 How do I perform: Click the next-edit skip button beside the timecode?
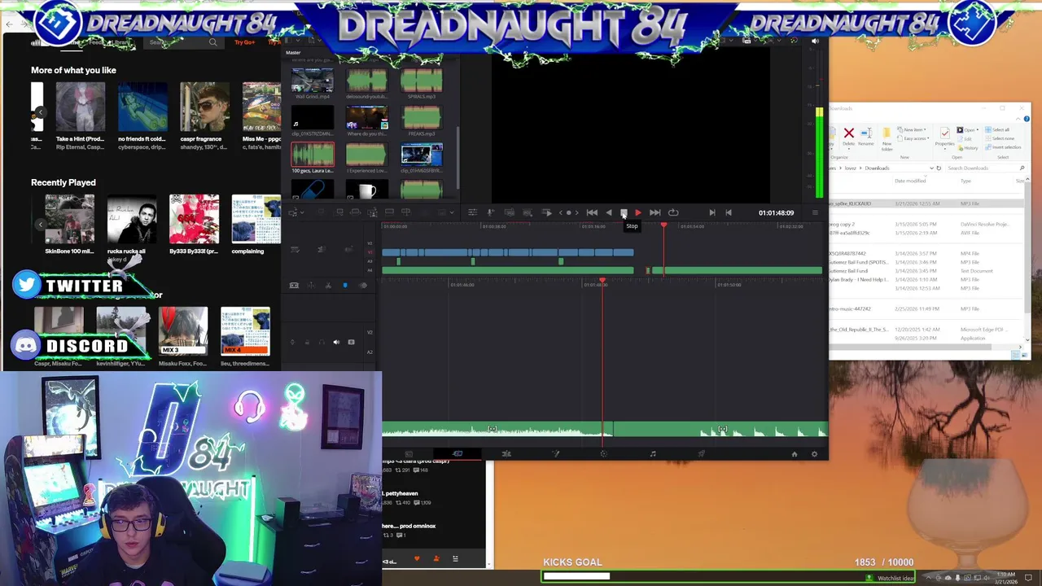(712, 212)
